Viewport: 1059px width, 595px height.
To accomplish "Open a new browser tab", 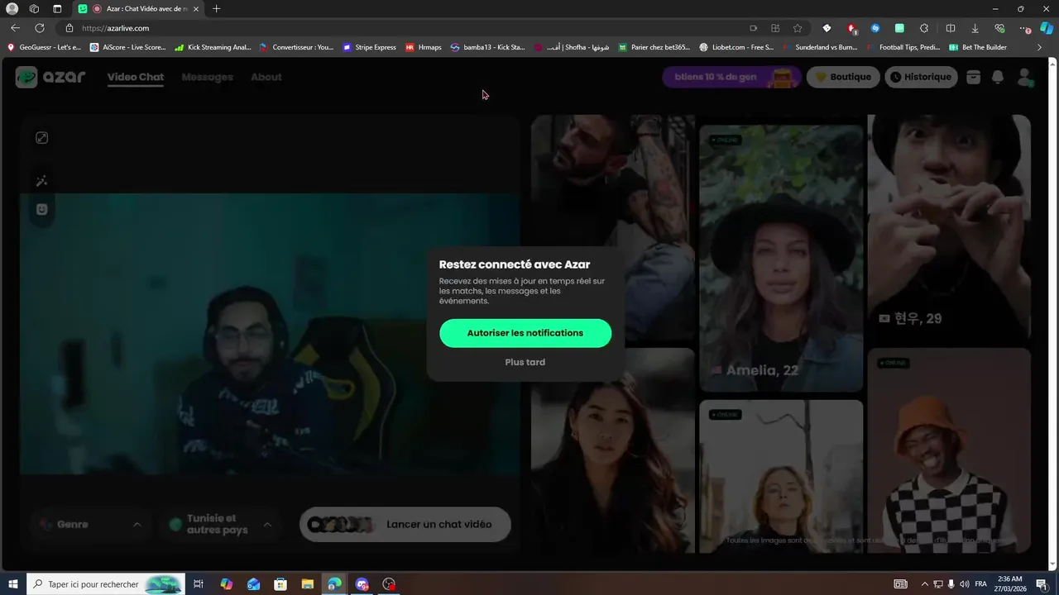I will (x=217, y=9).
